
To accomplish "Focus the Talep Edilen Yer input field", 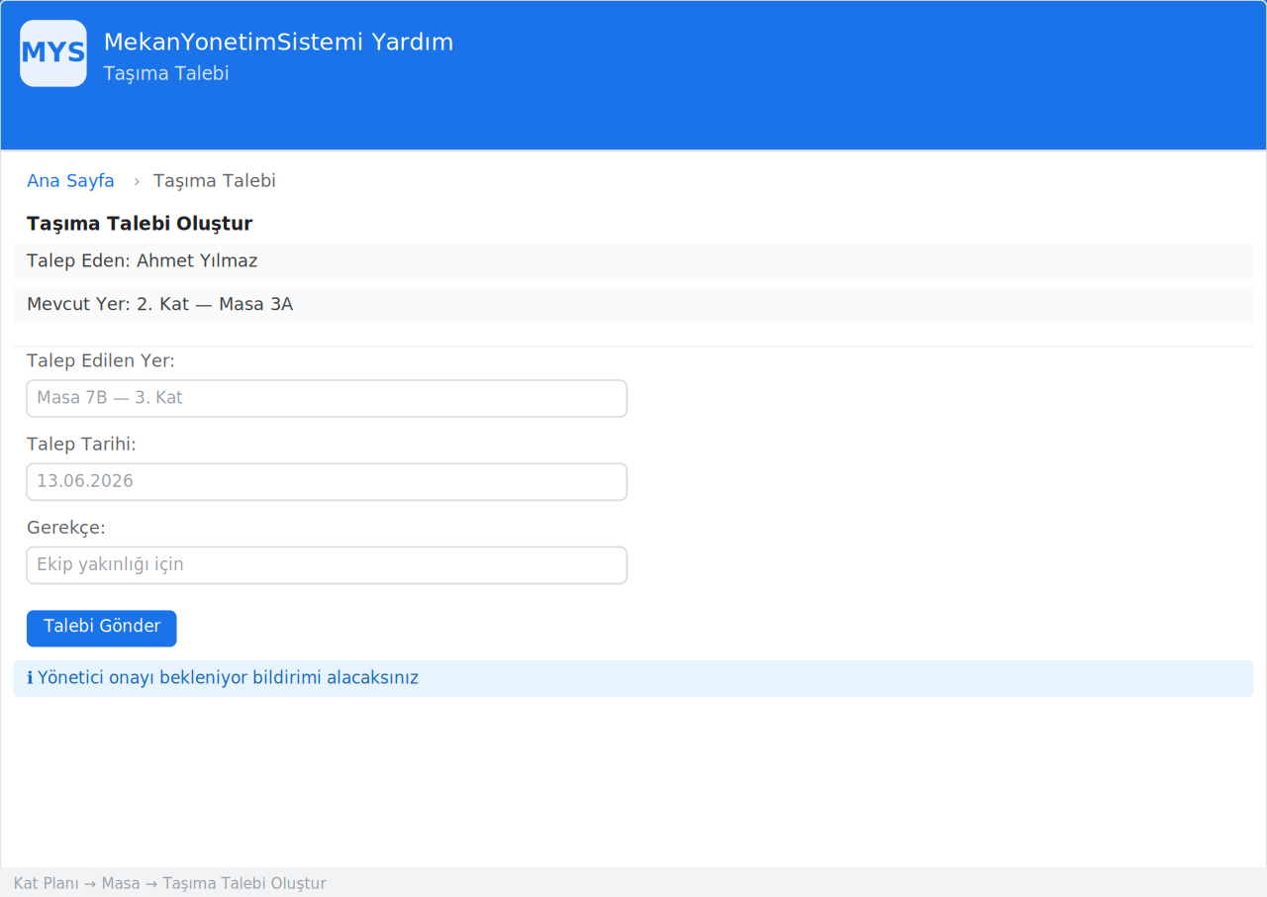I will point(327,398).
